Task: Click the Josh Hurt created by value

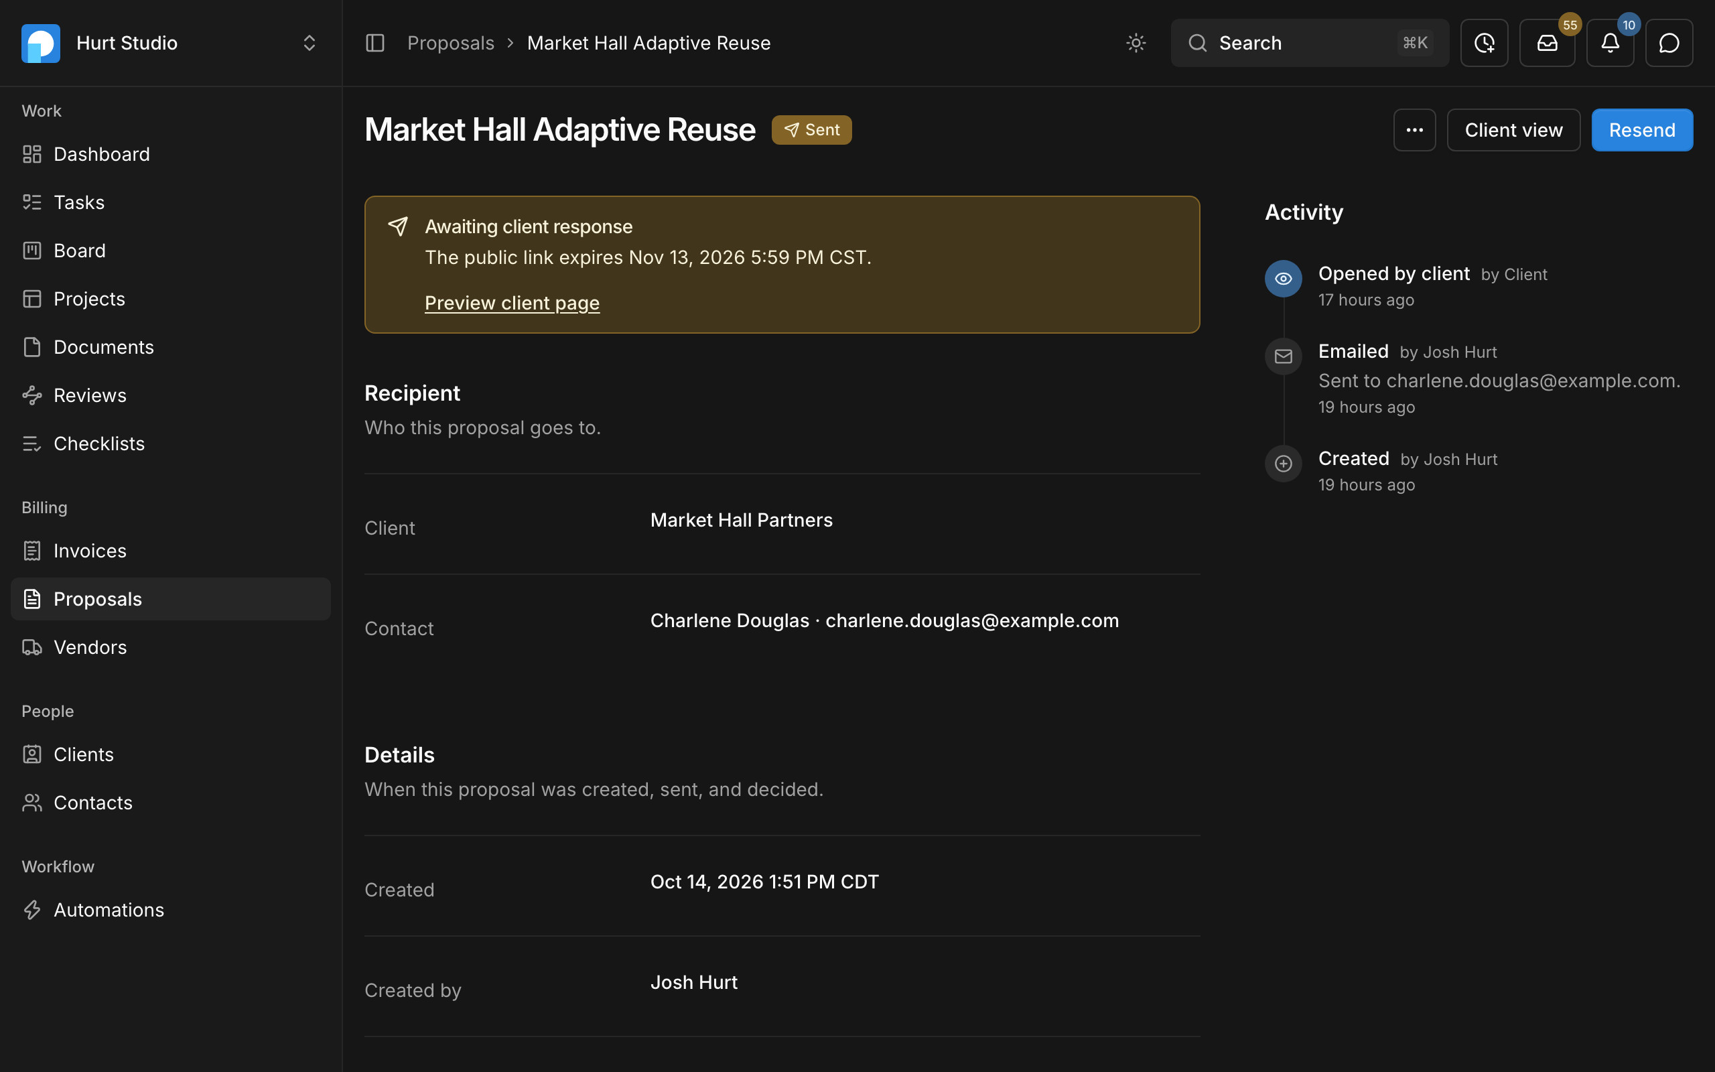Action: pyautogui.click(x=694, y=983)
